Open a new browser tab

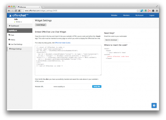point(43,7)
